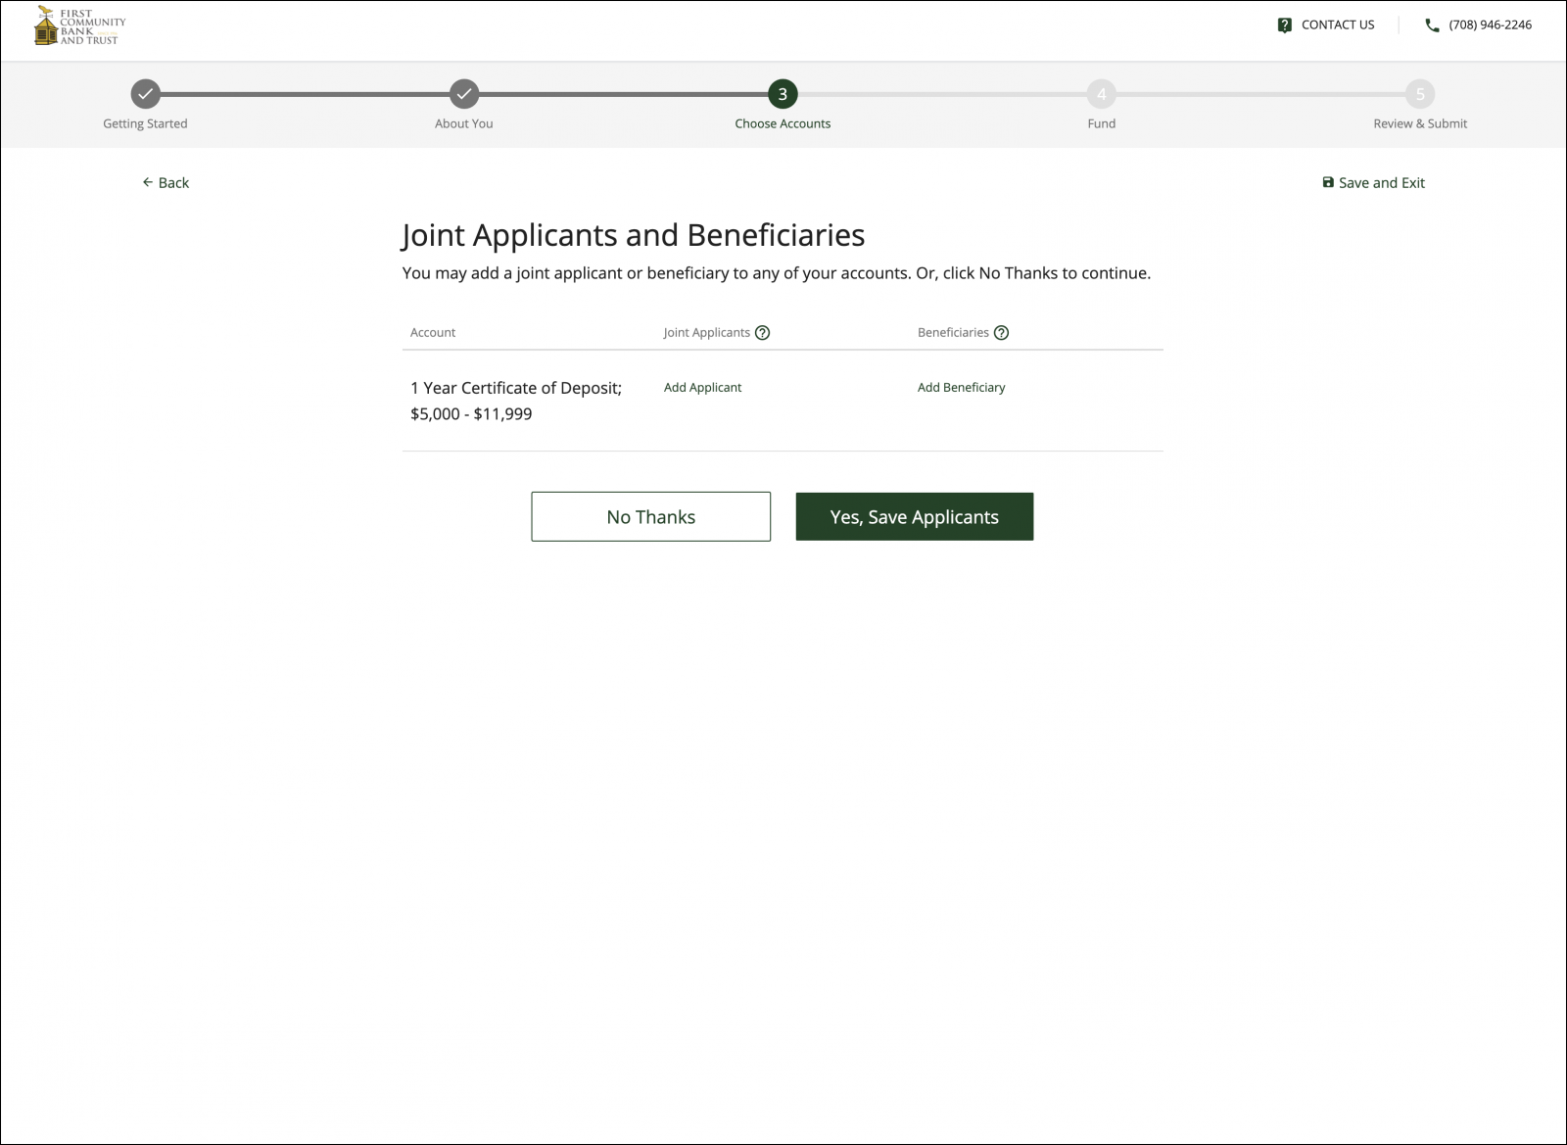Open the Beneficiaries help tooltip icon

click(1001, 333)
